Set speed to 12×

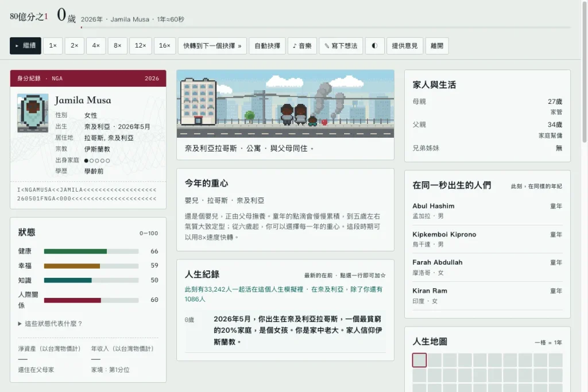pos(141,46)
